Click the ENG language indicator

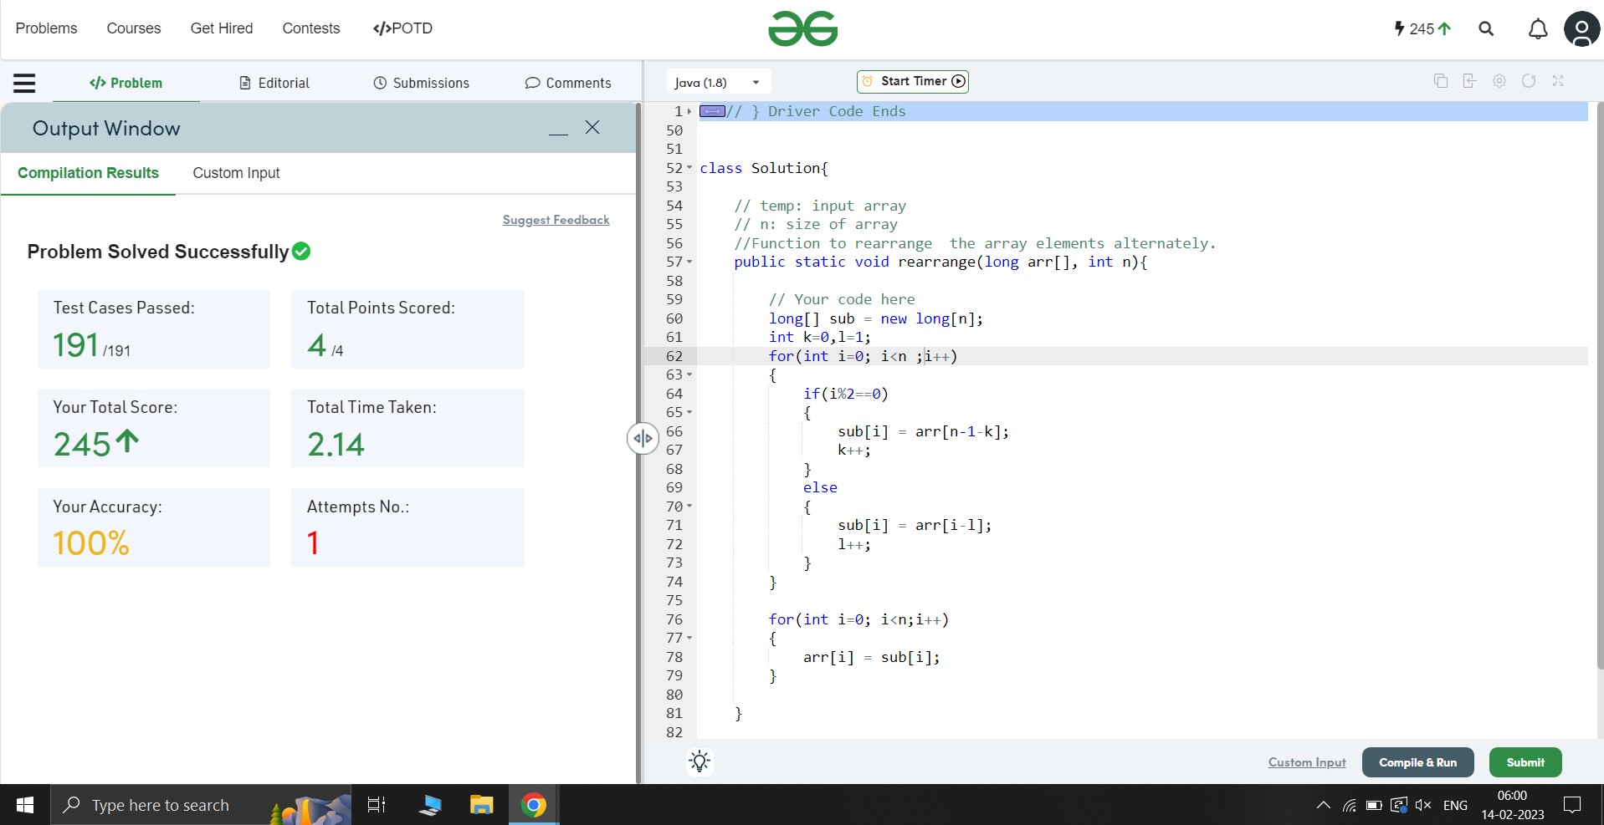coord(1455,805)
